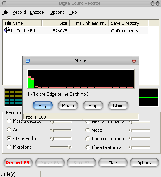
Task: Click the blue Player window menu icon
Action: click(x=28, y=61)
